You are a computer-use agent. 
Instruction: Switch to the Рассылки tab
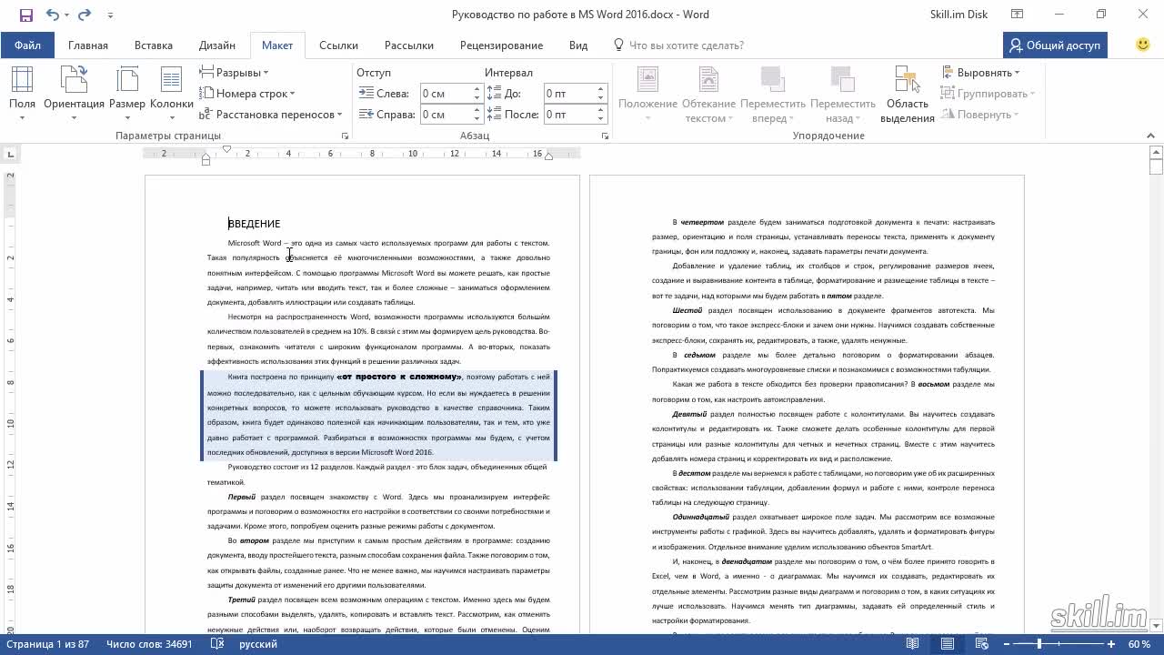click(408, 45)
